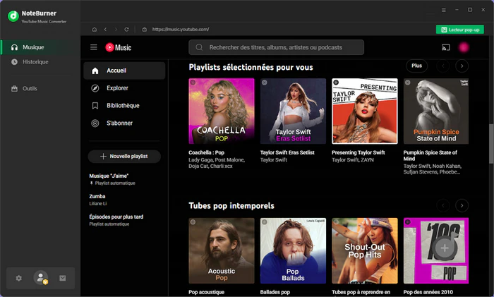Open the NoteBurner title bar menu
The height and width of the screenshot is (297, 494).
[443, 10]
